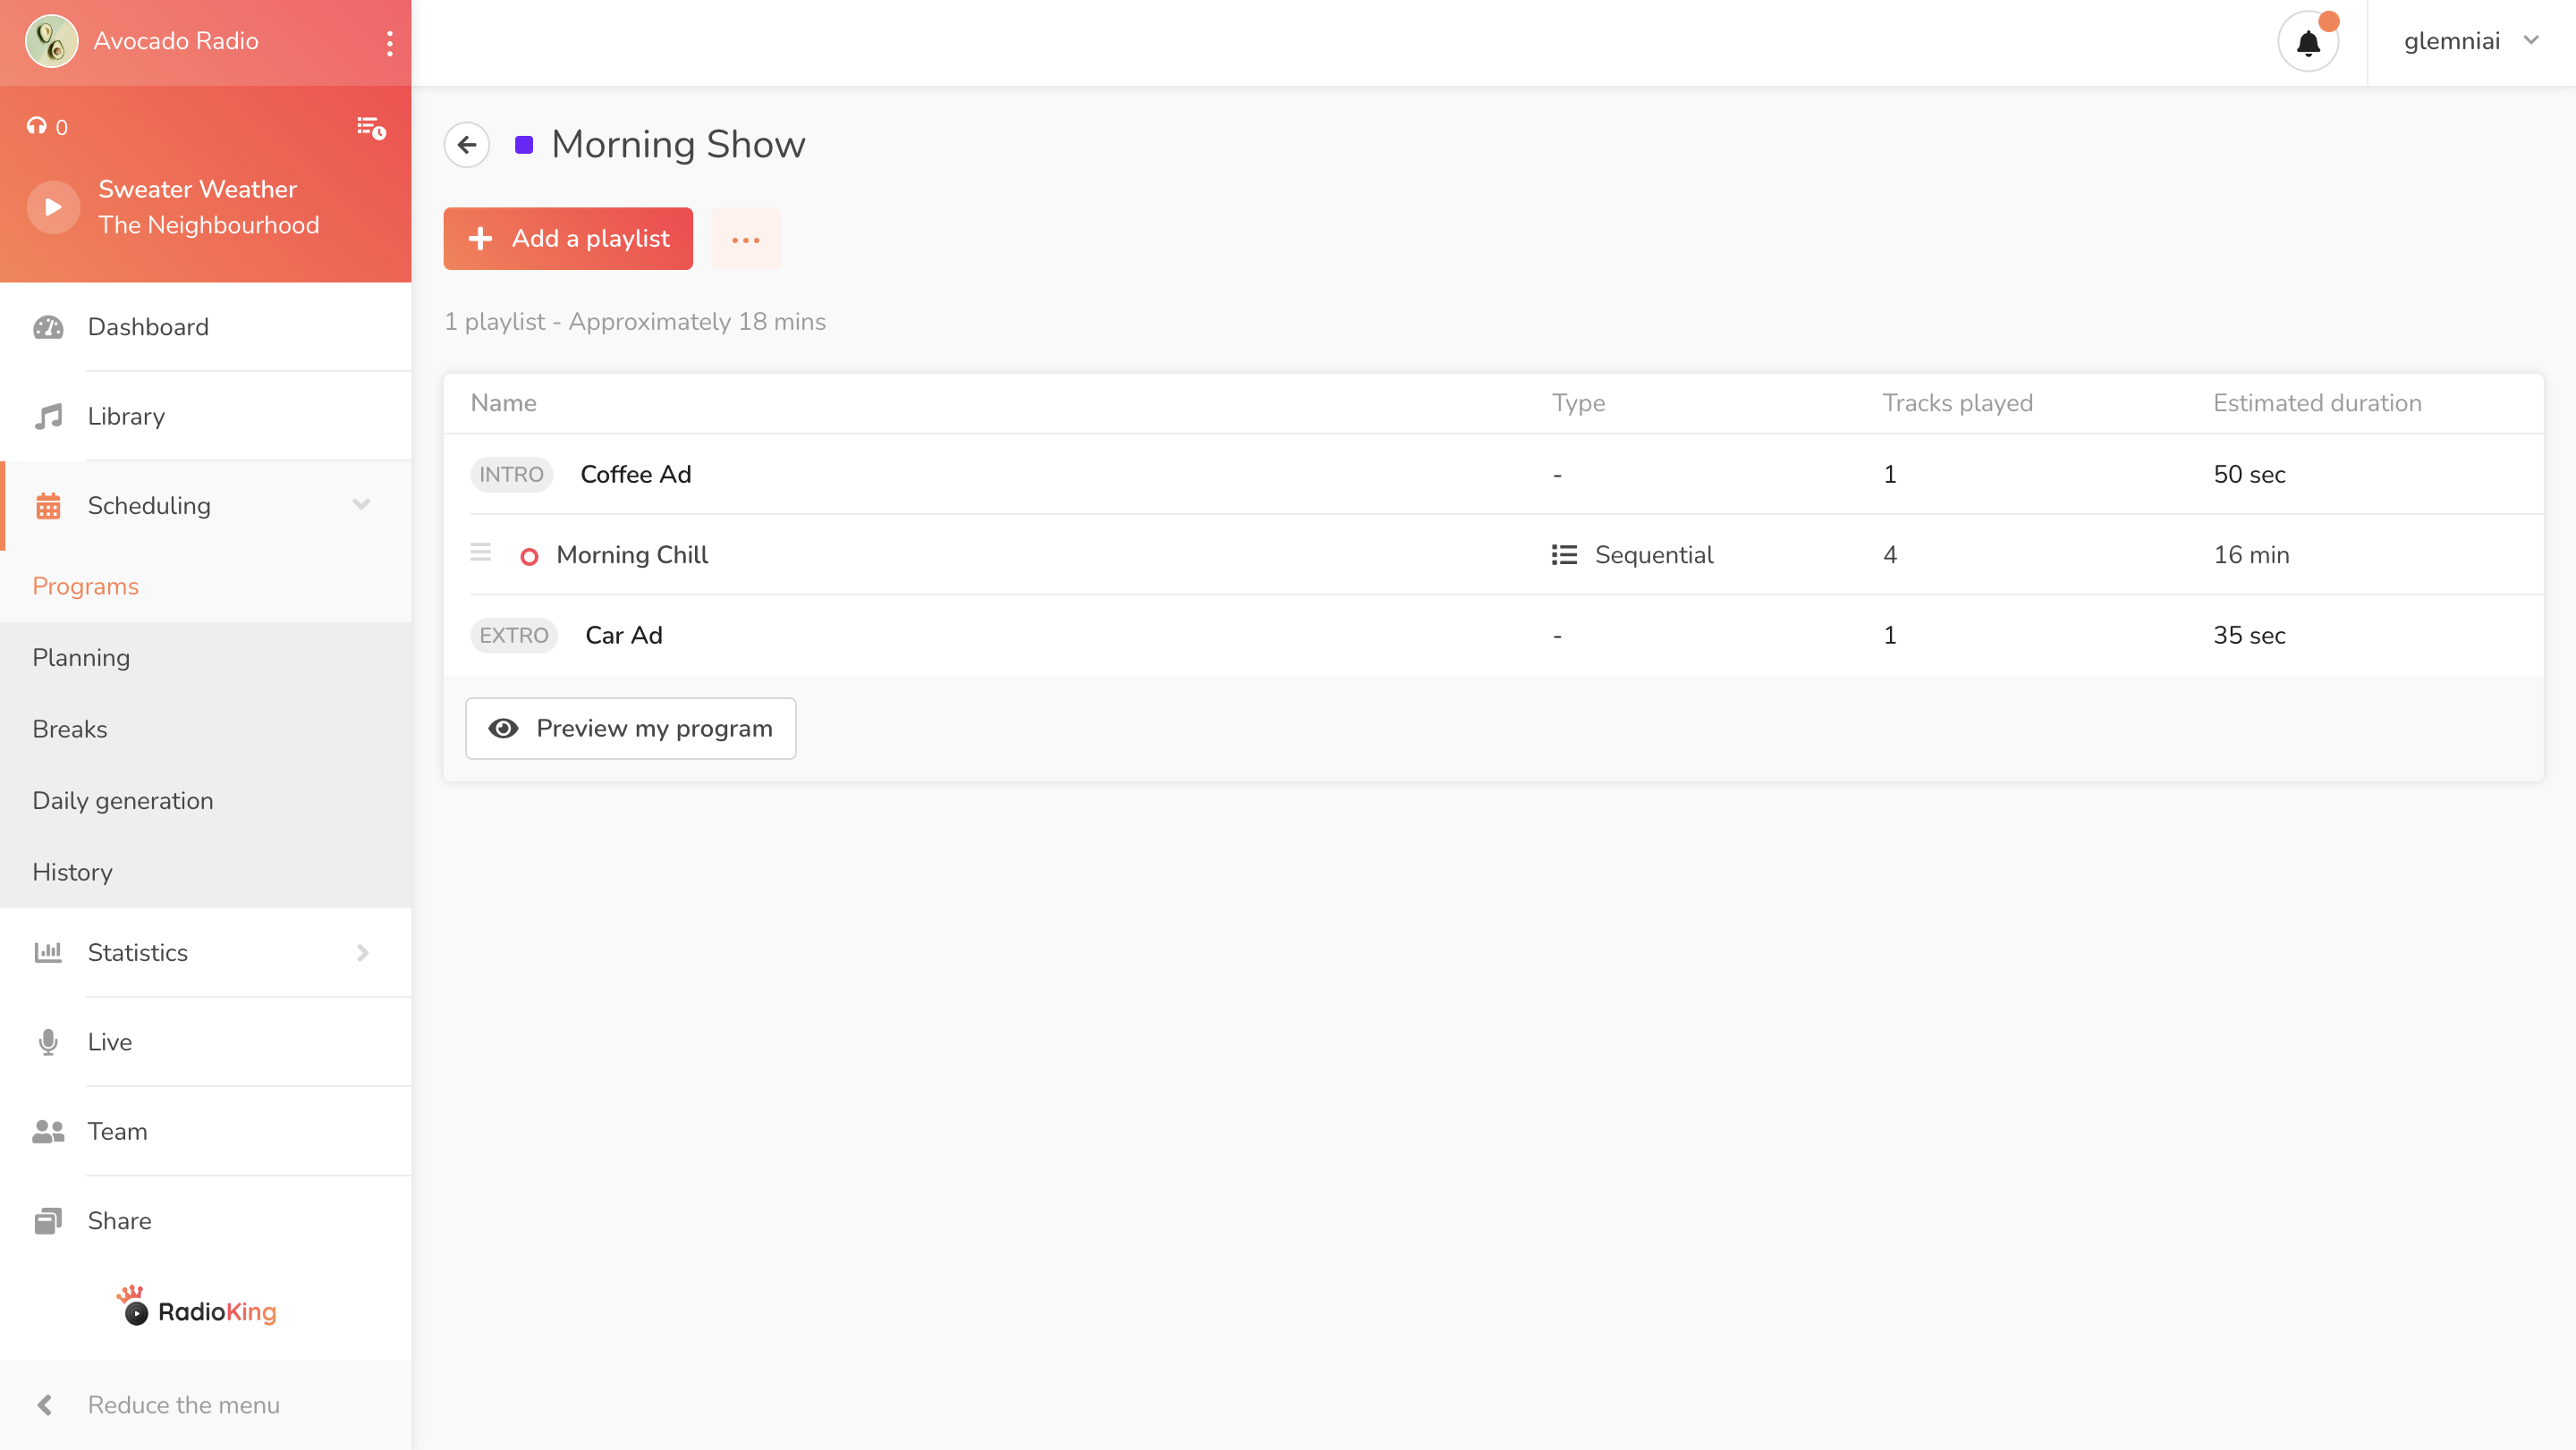
Task: Click the Type column header
Action: pos(1579,402)
